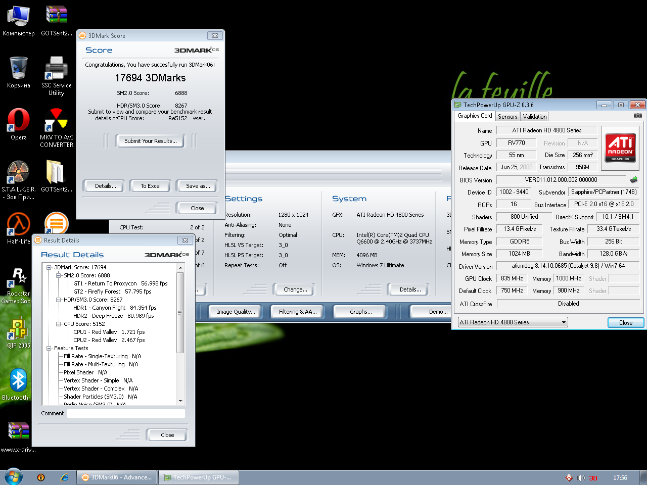Click the GPU-Z BIOS Version field

pos(561,180)
